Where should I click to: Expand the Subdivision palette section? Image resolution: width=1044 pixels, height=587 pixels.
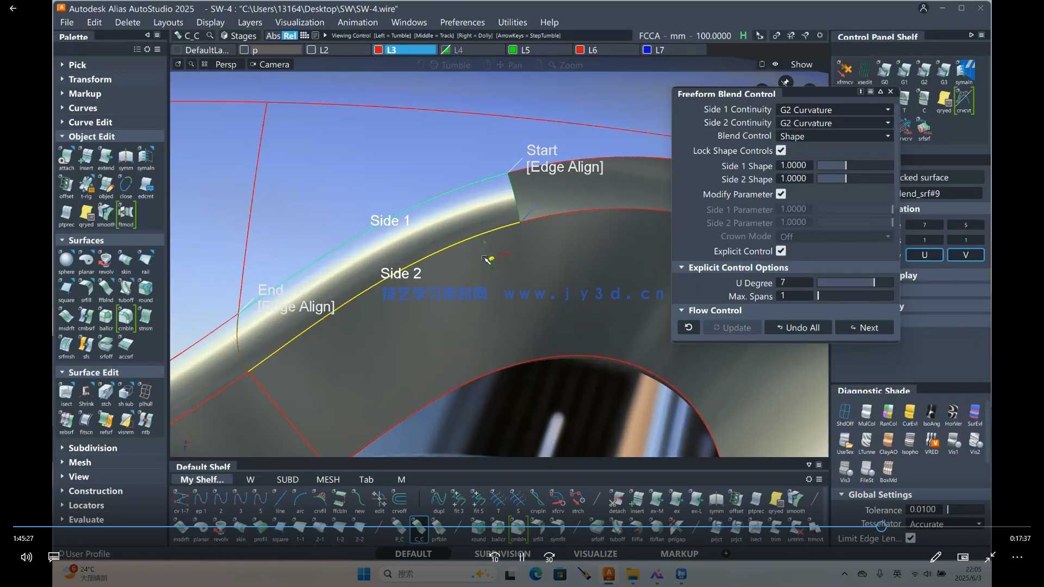click(x=92, y=448)
